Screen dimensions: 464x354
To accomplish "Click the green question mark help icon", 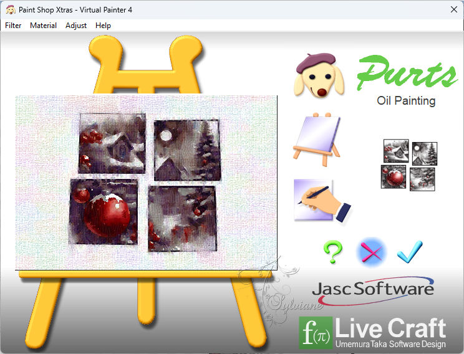I will click(x=333, y=252).
